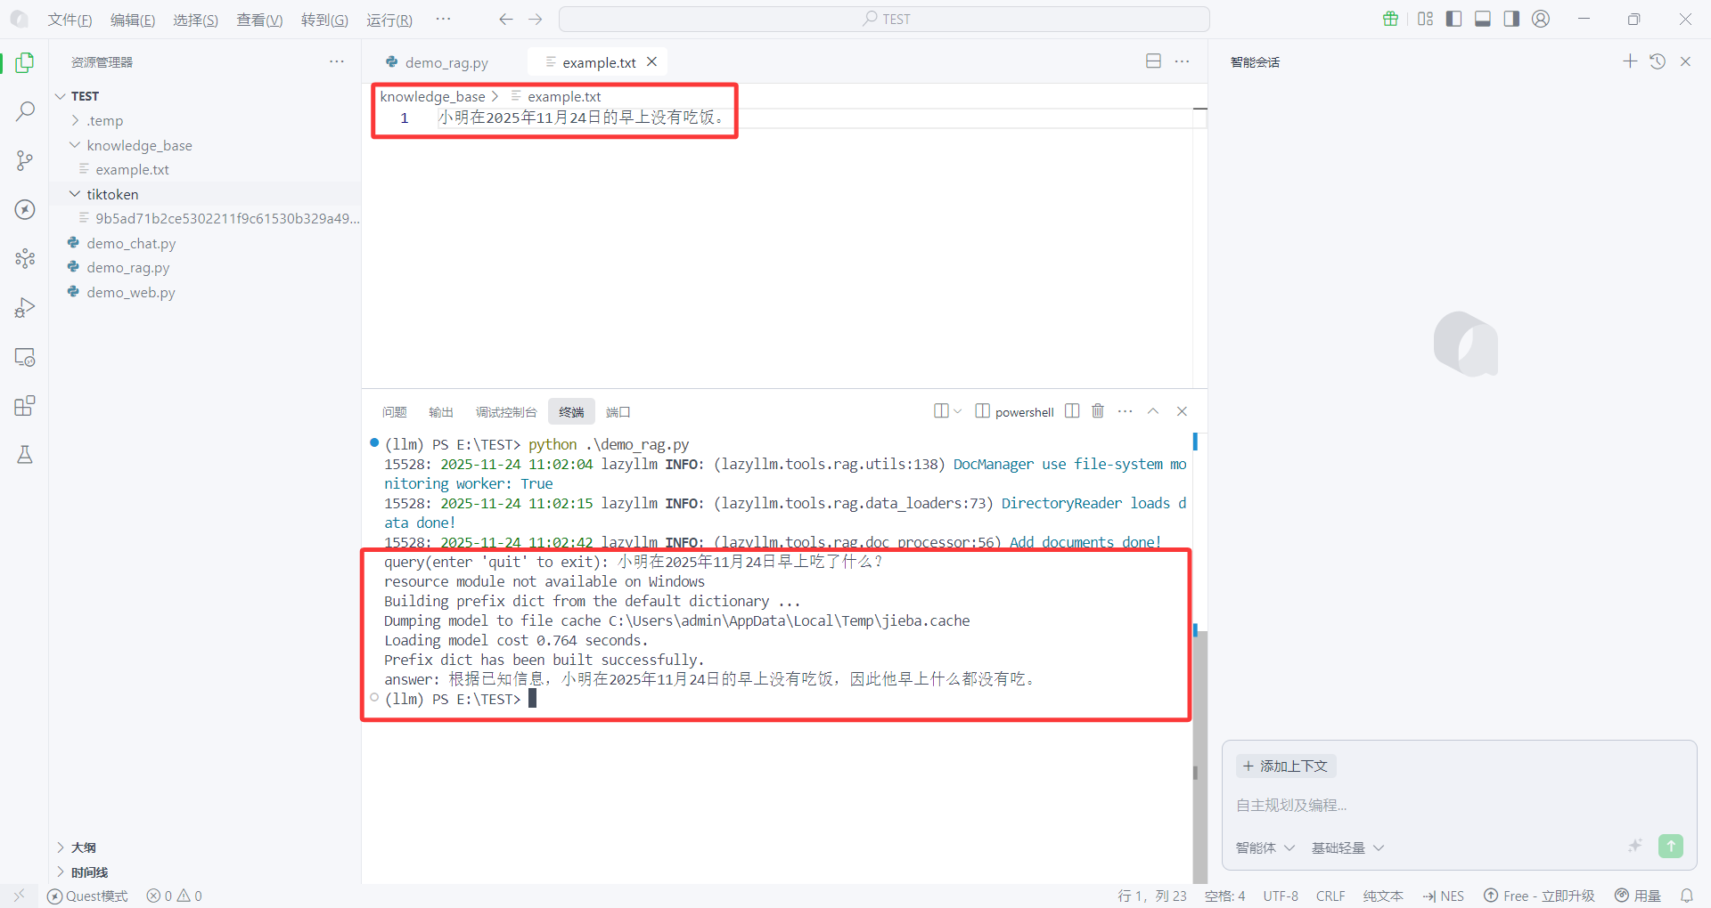Kill the terminal with trash icon
The height and width of the screenshot is (908, 1711).
[1098, 411]
